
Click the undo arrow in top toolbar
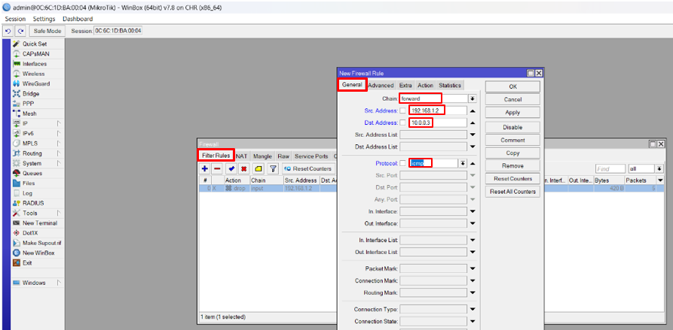[x=8, y=31]
